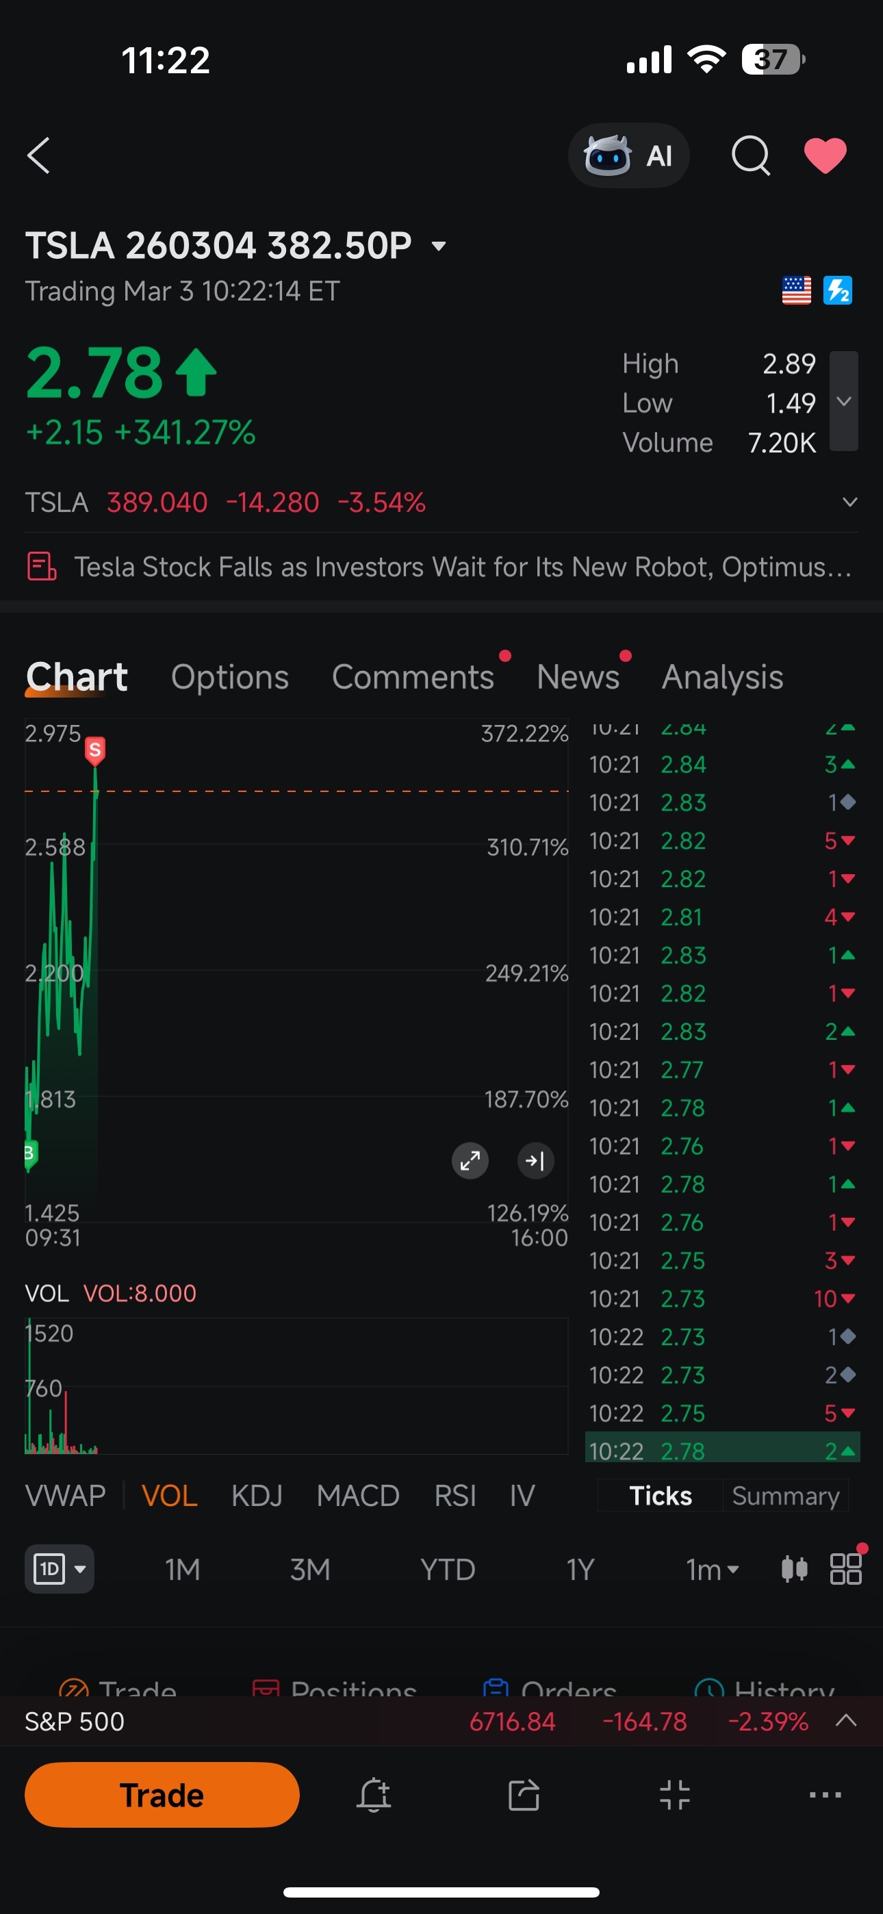Viewport: 883px width, 1914px height.
Task: Tap the High 2.89 value
Action: [789, 363]
